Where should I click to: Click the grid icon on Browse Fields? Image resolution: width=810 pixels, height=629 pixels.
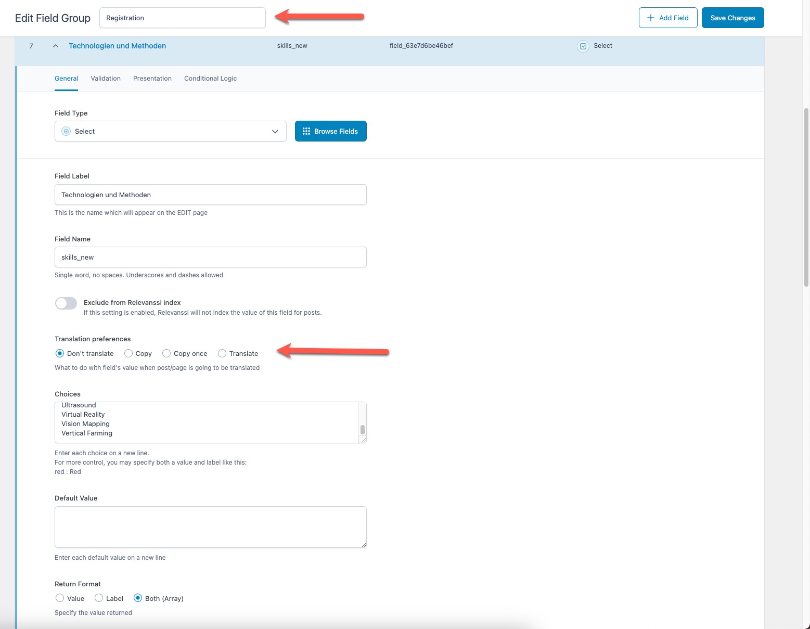click(x=306, y=131)
